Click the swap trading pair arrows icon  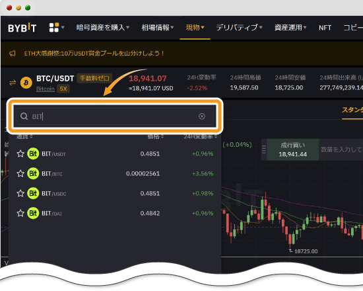pos(13,83)
